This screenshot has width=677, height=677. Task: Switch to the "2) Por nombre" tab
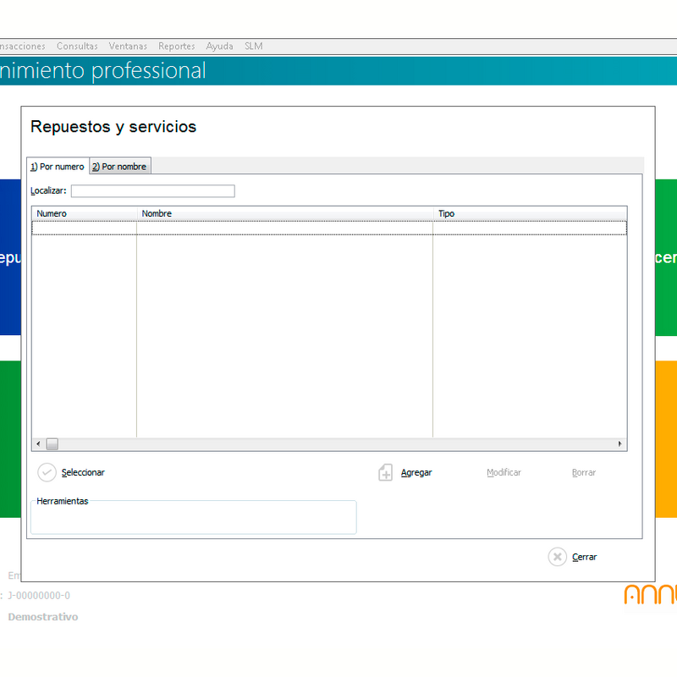pos(120,167)
